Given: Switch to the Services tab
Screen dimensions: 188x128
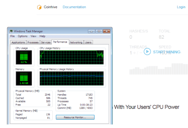Looking at the screenshot, I should [x=46, y=42].
